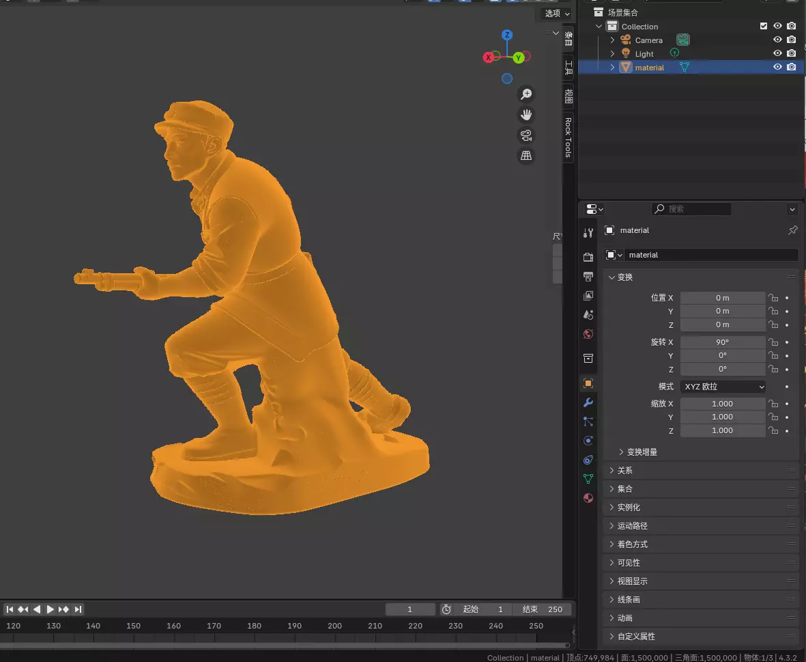Lock the Rotation X (旋转 X) field
The image size is (806, 662).
pos(773,342)
